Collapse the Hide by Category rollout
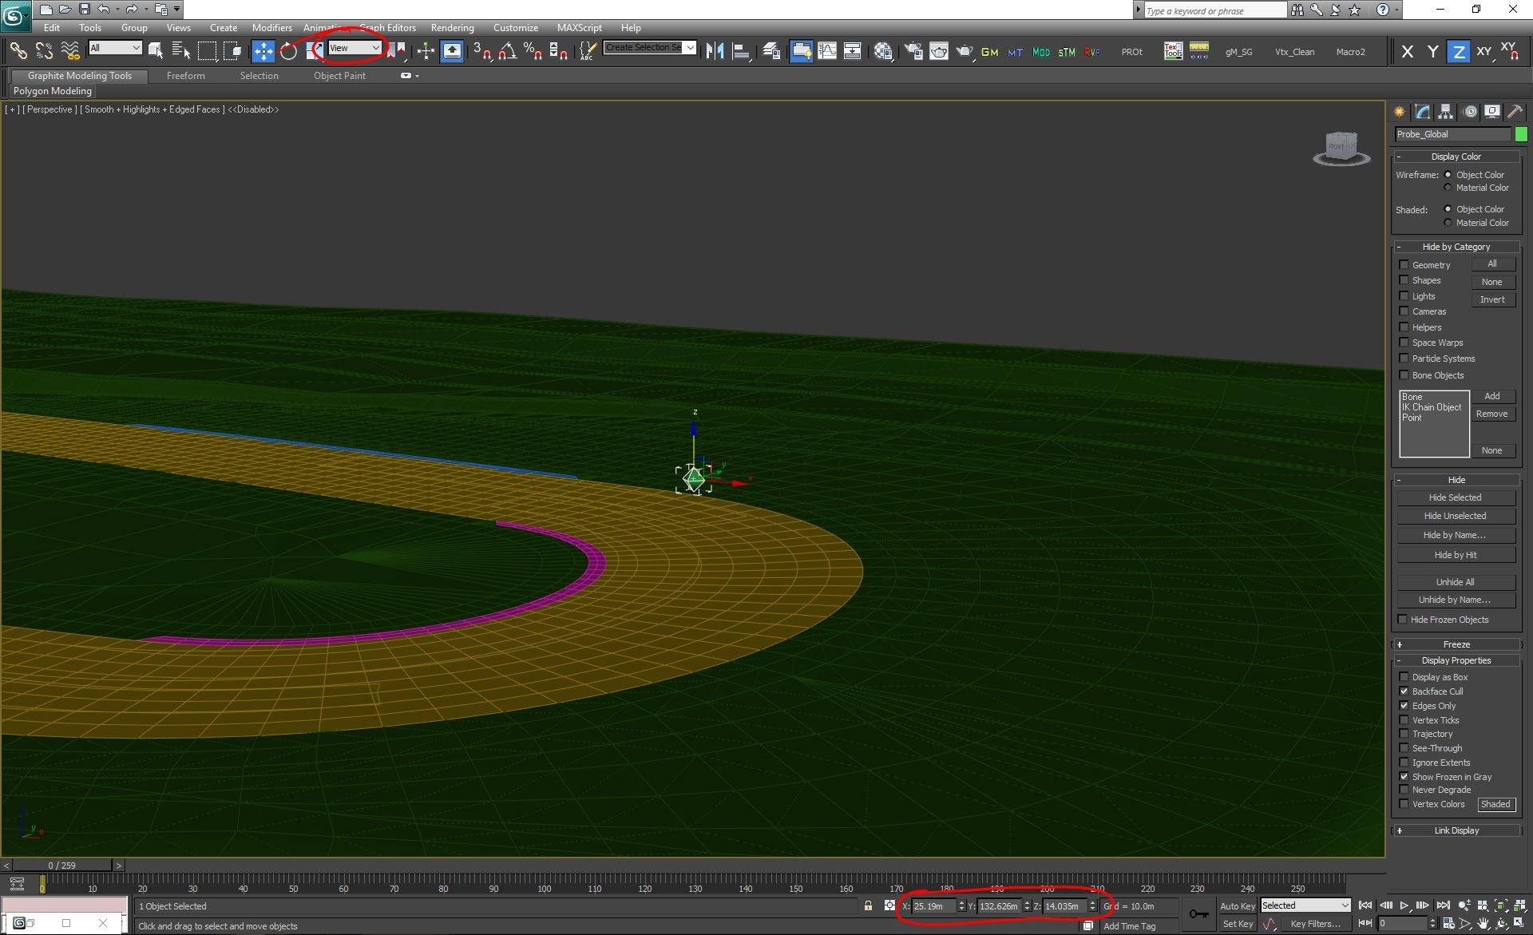Screen dimensions: 1533x935 (1456, 247)
